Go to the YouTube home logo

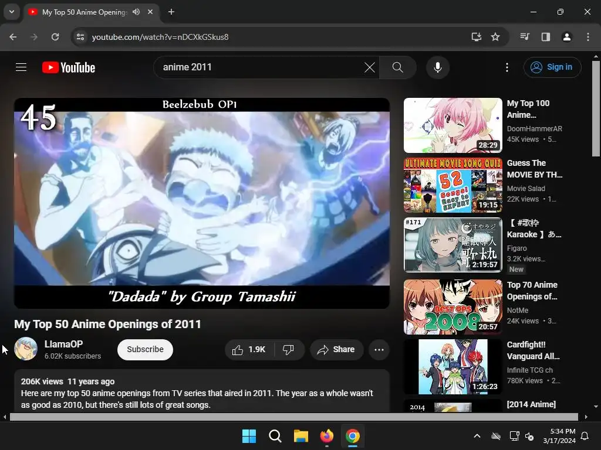click(x=69, y=67)
